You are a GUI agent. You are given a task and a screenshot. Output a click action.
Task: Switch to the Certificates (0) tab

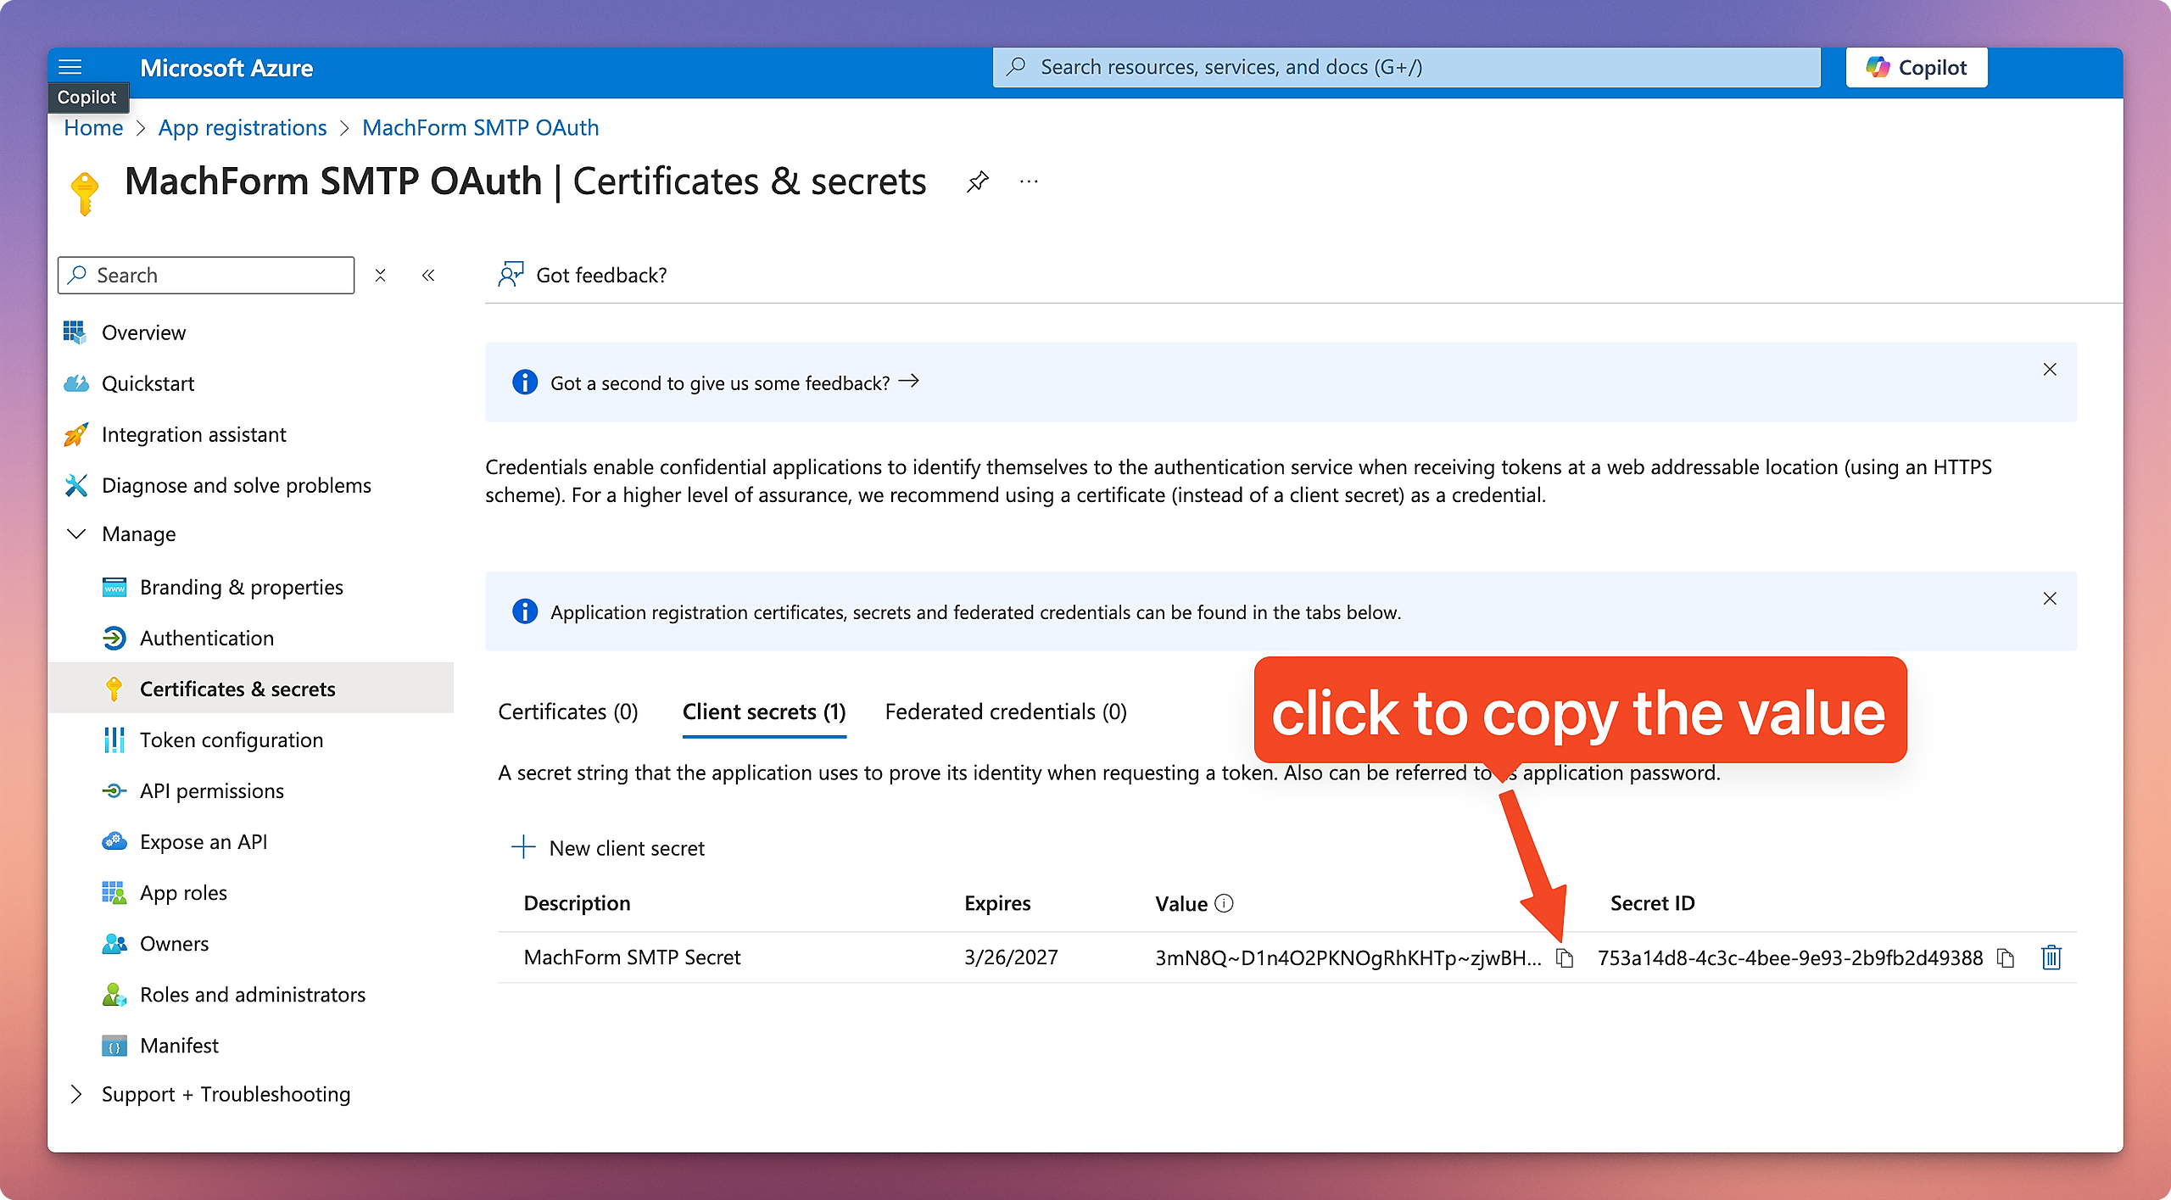[568, 712]
